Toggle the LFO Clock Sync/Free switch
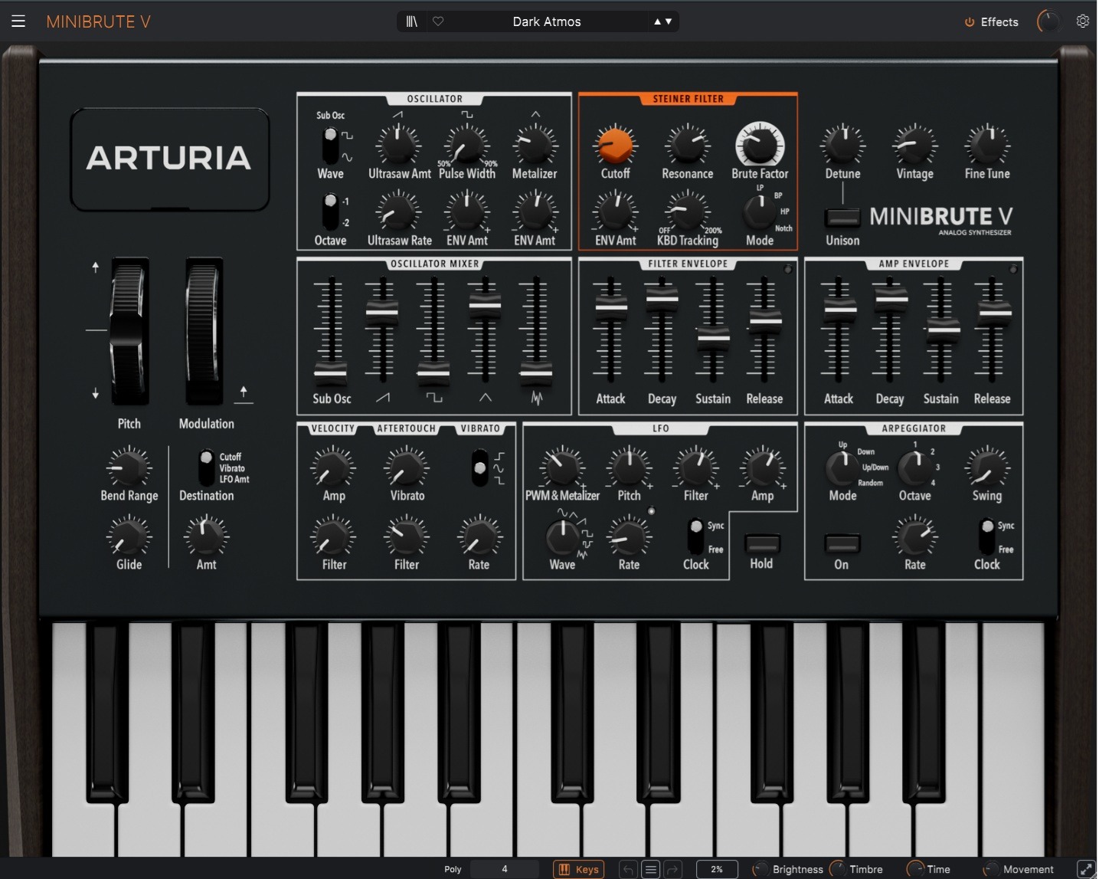This screenshot has width=1099, height=879. pyautogui.click(x=695, y=536)
